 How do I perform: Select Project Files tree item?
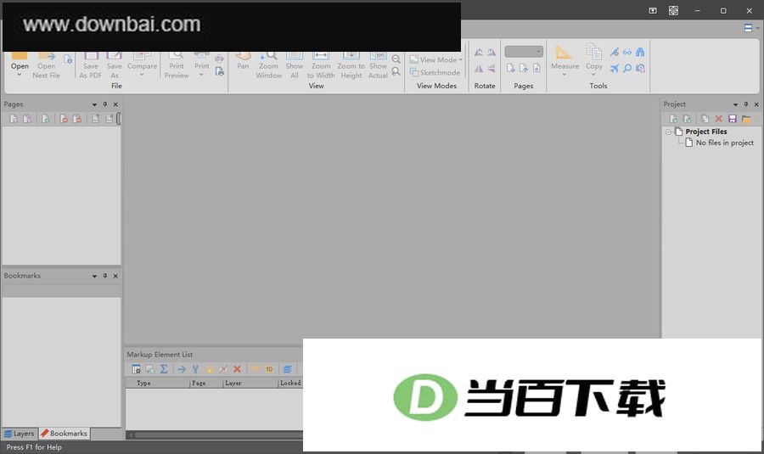[x=706, y=132]
